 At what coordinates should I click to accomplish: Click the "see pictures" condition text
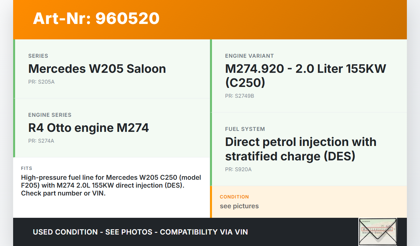239,206
